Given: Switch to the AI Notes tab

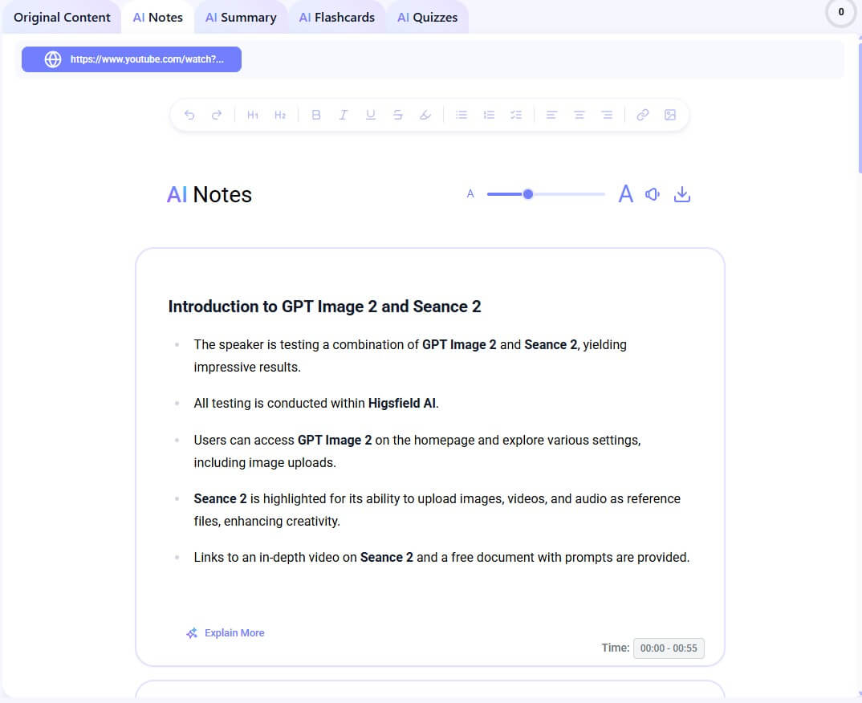Looking at the screenshot, I should (x=158, y=17).
